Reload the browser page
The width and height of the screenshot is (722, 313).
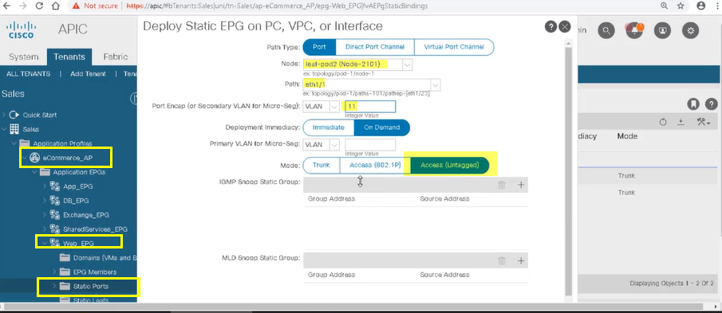click(40, 6)
